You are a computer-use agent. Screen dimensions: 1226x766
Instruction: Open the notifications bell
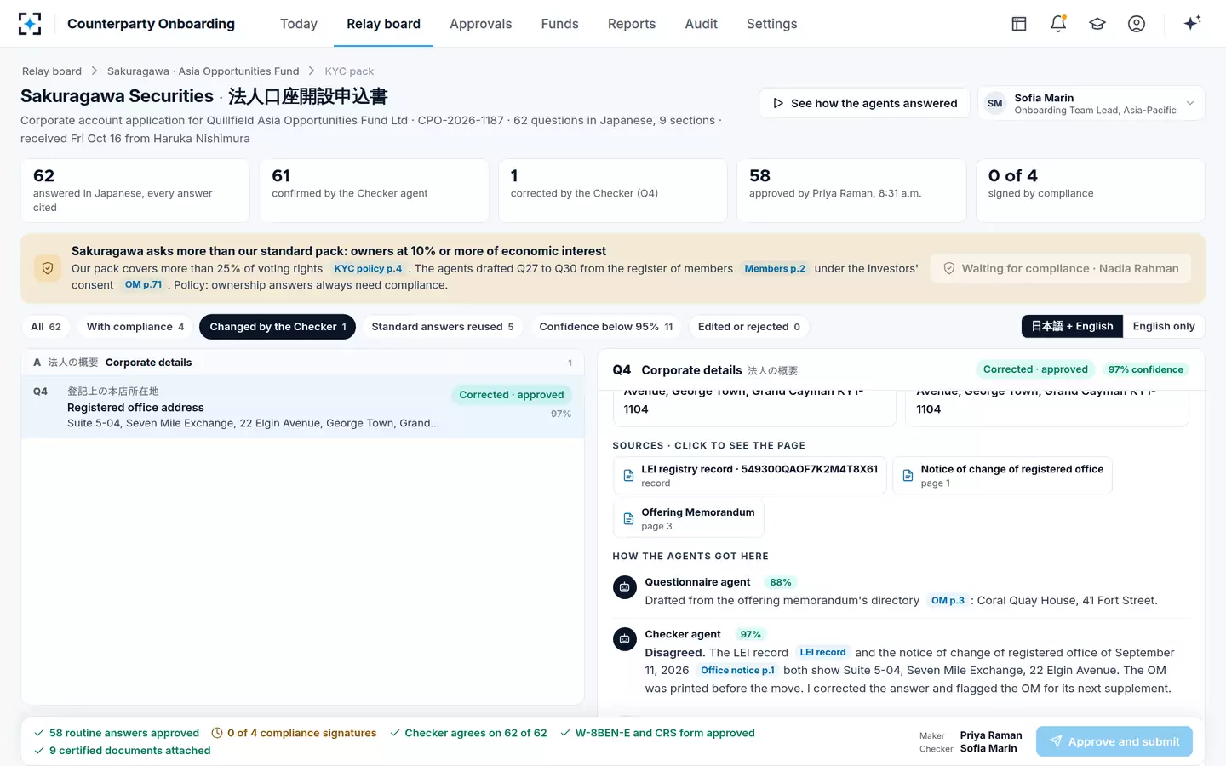(x=1058, y=24)
